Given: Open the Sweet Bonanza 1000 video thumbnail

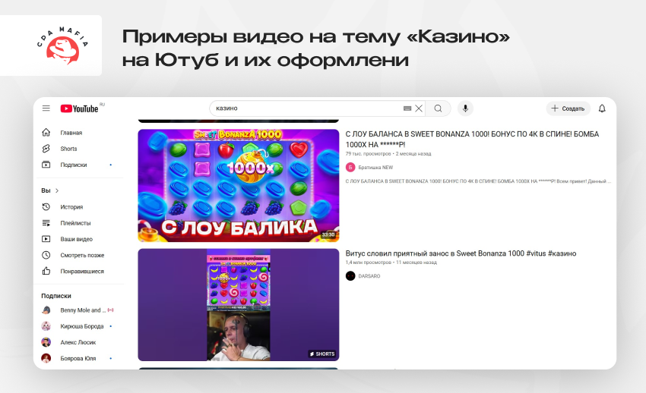Looking at the screenshot, I should pyautogui.click(x=239, y=185).
